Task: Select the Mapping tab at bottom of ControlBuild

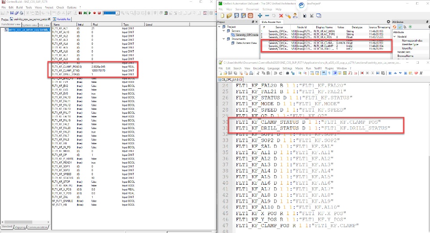Action: [x=19, y=227]
